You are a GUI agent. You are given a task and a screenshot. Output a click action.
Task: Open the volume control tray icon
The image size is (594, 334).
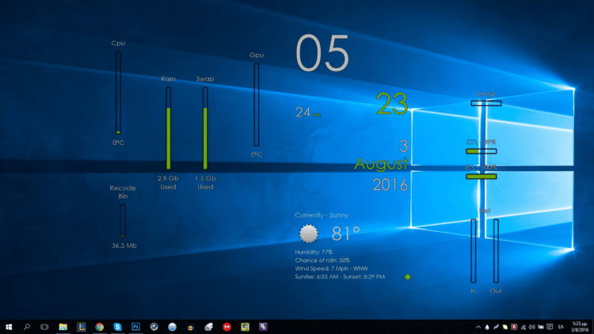pyautogui.click(x=532, y=327)
